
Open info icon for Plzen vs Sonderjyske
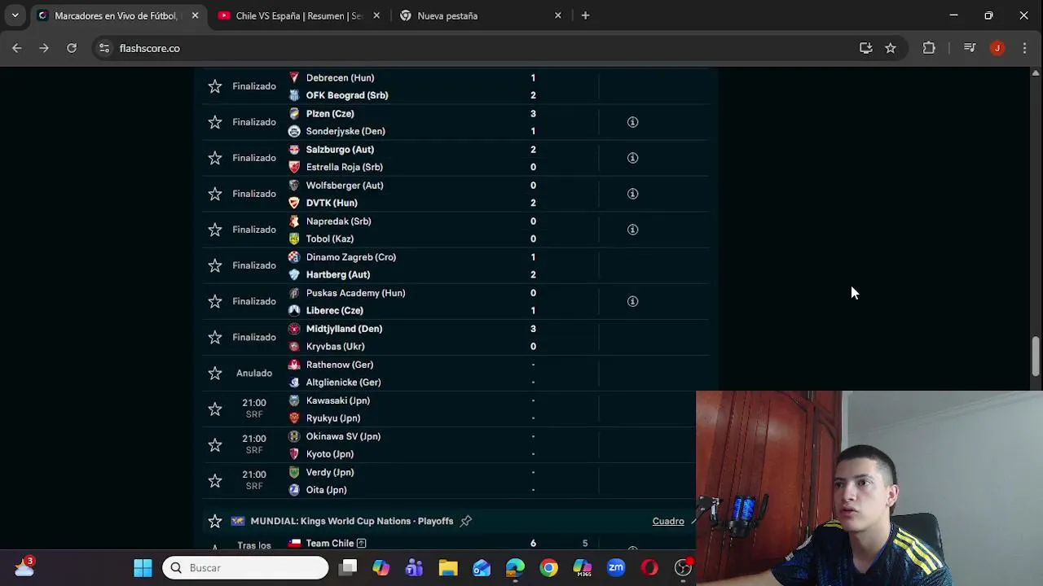(632, 122)
